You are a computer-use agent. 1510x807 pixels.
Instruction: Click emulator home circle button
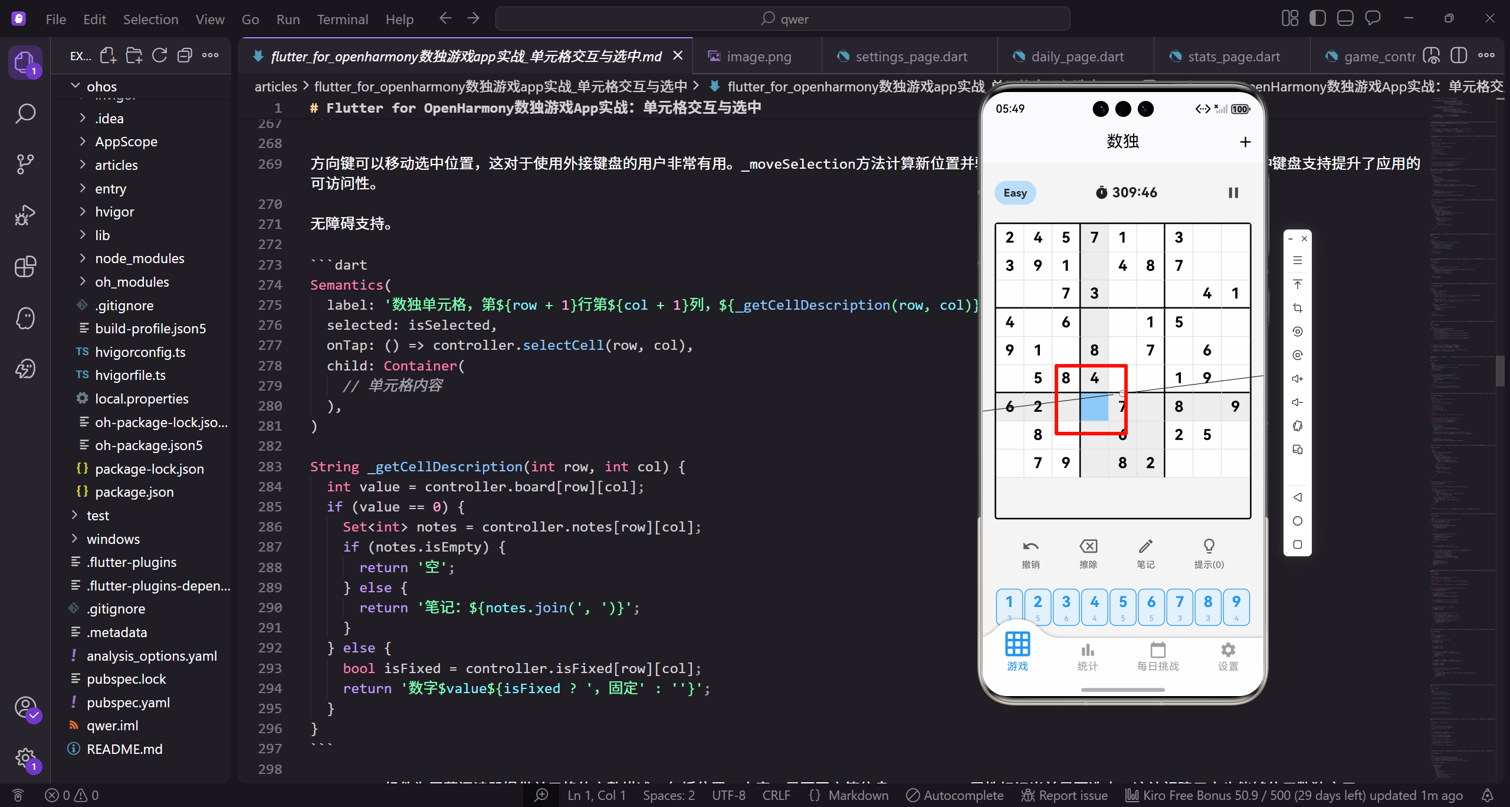pos(1298,521)
